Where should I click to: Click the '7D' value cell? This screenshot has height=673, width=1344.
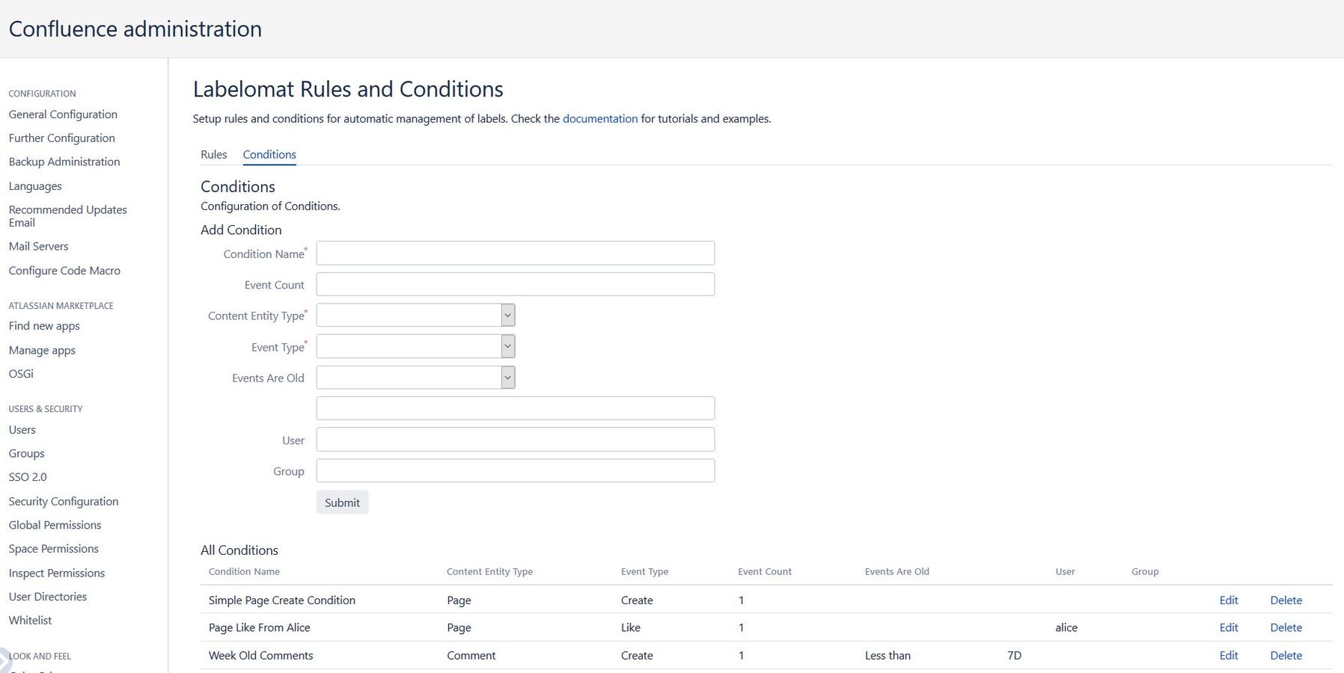[x=1014, y=655]
